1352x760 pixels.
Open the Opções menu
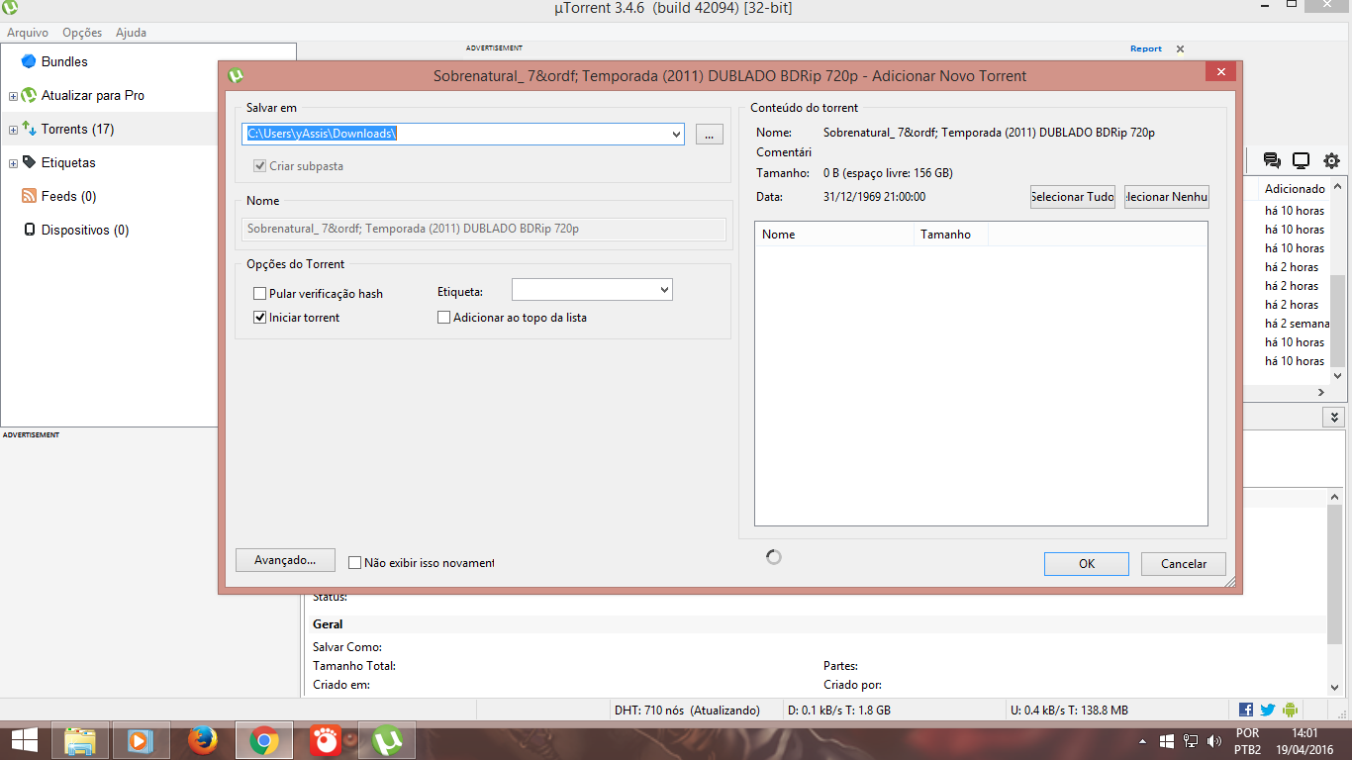pyautogui.click(x=82, y=33)
